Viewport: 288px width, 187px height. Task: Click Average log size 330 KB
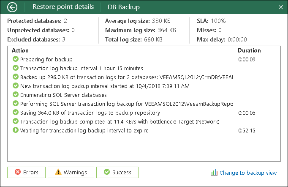161,21
